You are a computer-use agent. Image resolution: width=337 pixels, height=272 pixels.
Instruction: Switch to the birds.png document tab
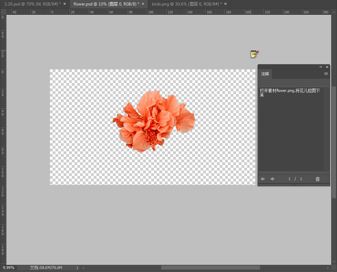tap(185, 4)
